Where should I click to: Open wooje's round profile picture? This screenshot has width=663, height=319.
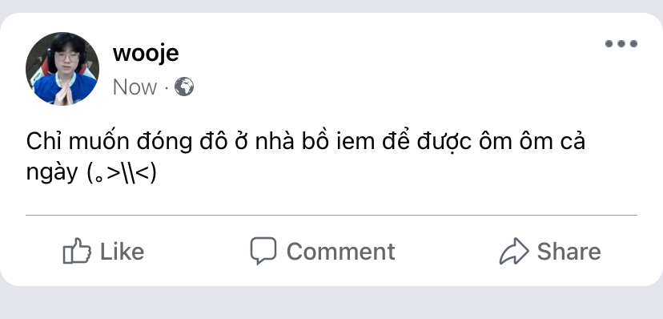62,69
